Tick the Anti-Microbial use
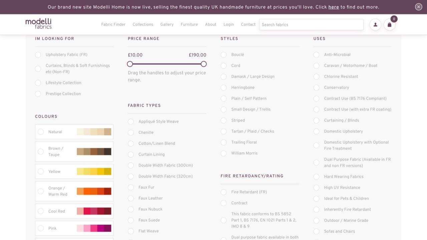Screen dimensions: 427x240 pyautogui.click(x=316, y=55)
